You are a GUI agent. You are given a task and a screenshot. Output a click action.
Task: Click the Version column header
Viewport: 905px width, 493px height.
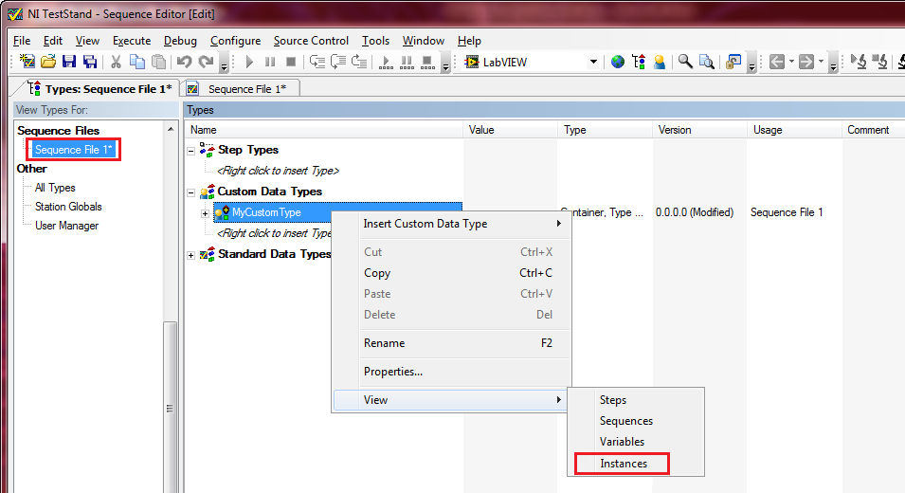(x=675, y=130)
